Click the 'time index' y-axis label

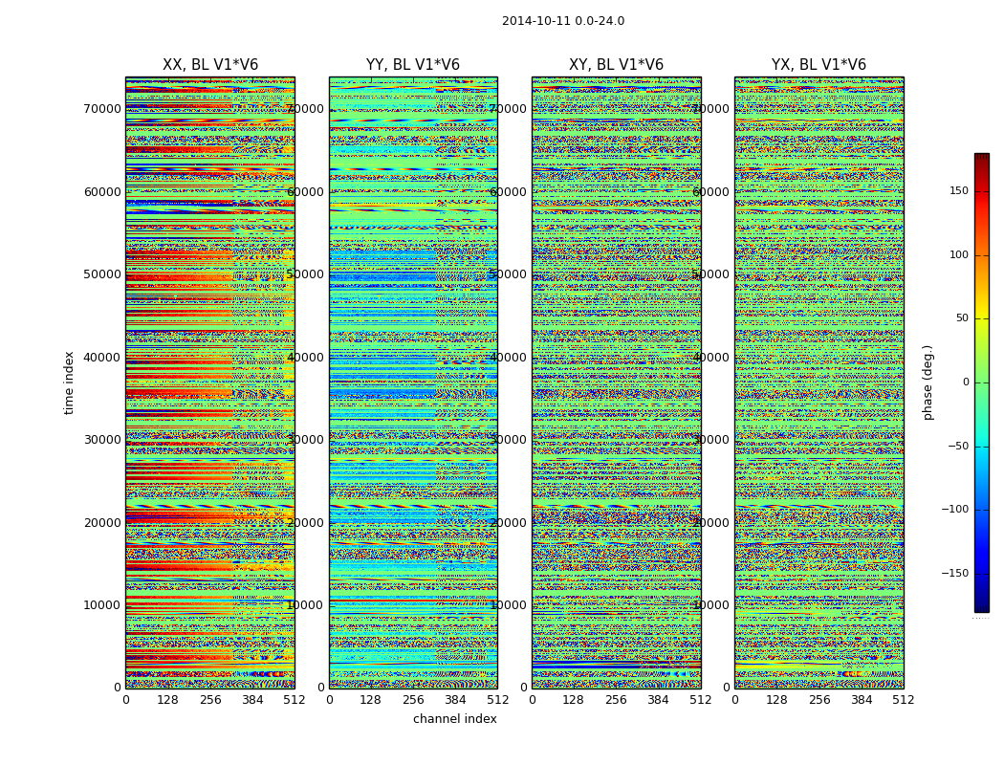(x=69, y=382)
